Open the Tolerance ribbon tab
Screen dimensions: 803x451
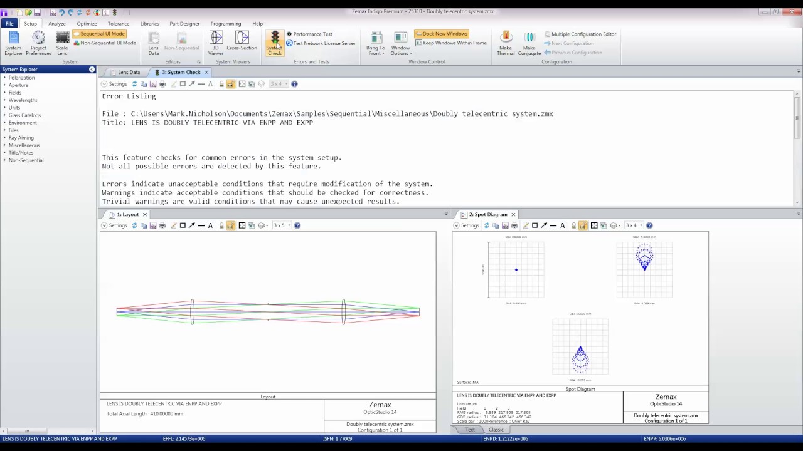119,24
